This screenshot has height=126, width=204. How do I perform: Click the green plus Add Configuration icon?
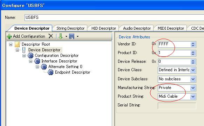point(9,36)
